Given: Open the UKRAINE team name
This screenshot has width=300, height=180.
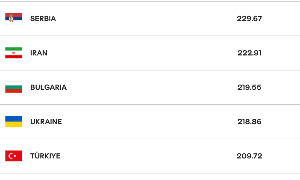Looking at the screenshot, I should pos(46,122).
